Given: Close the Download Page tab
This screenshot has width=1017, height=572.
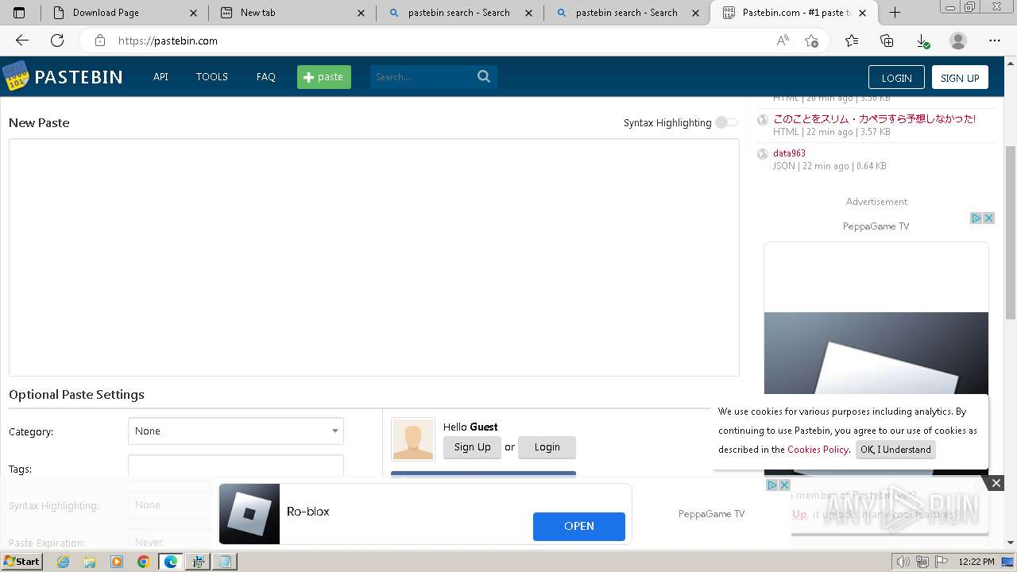Looking at the screenshot, I should pyautogui.click(x=193, y=13).
